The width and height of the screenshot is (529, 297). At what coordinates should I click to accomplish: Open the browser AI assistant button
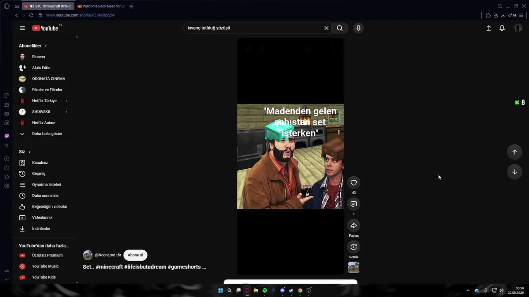pos(512,15)
